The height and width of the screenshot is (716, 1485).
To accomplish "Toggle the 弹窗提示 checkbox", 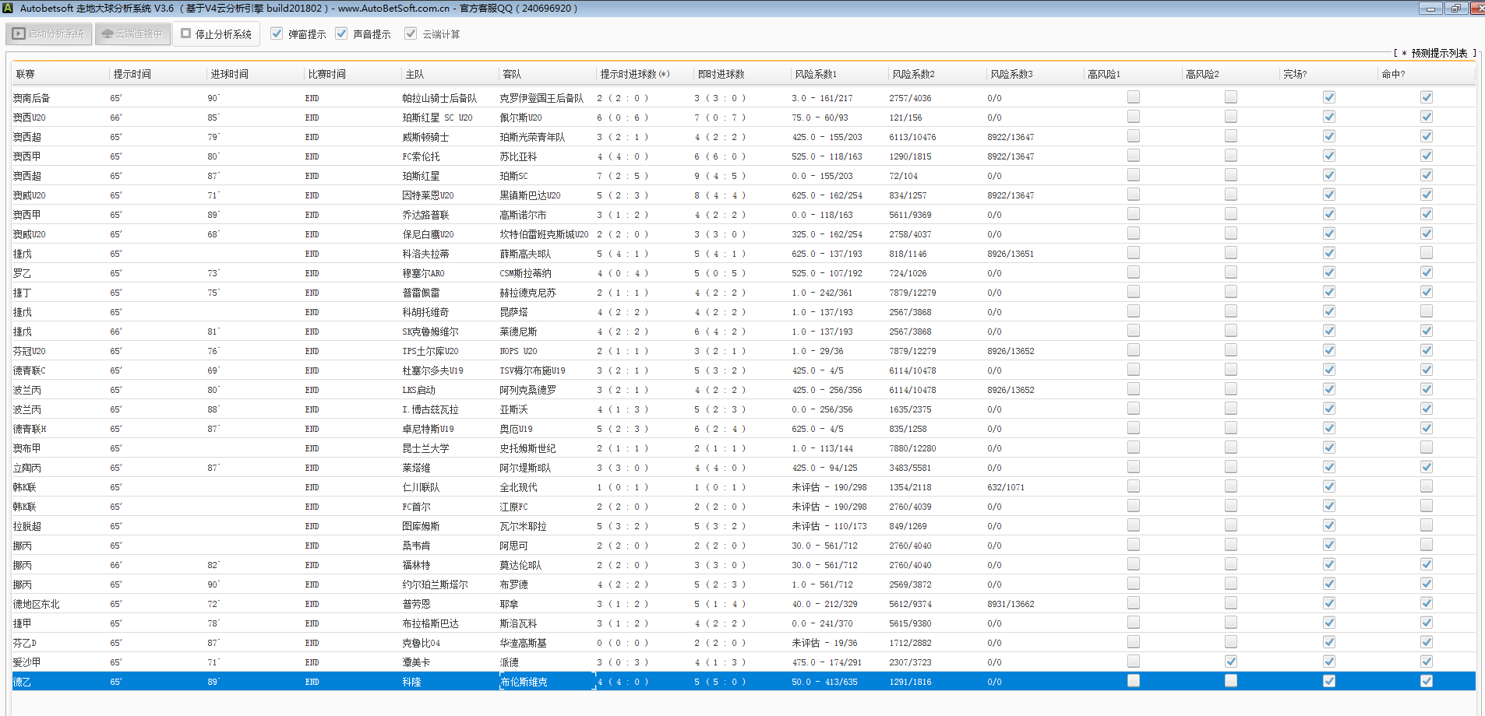I will pos(277,33).
